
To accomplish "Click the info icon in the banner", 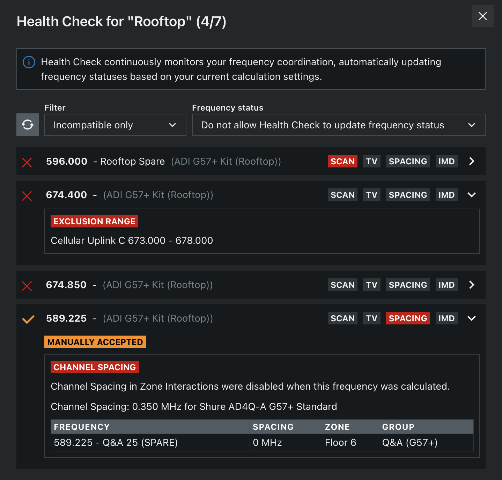I will coord(29,62).
